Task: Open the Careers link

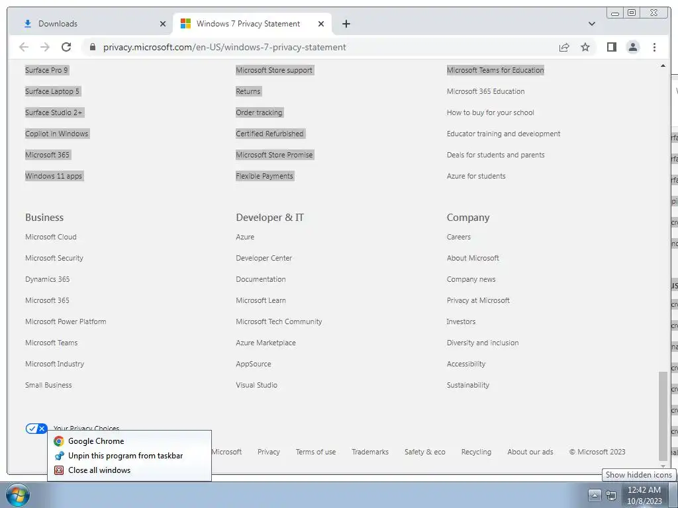Action: pyautogui.click(x=459, y=237)
